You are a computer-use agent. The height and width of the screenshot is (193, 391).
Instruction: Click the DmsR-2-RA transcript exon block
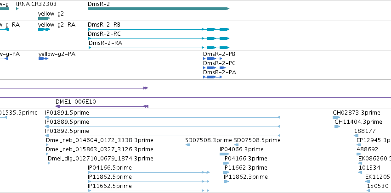point(211,48)
